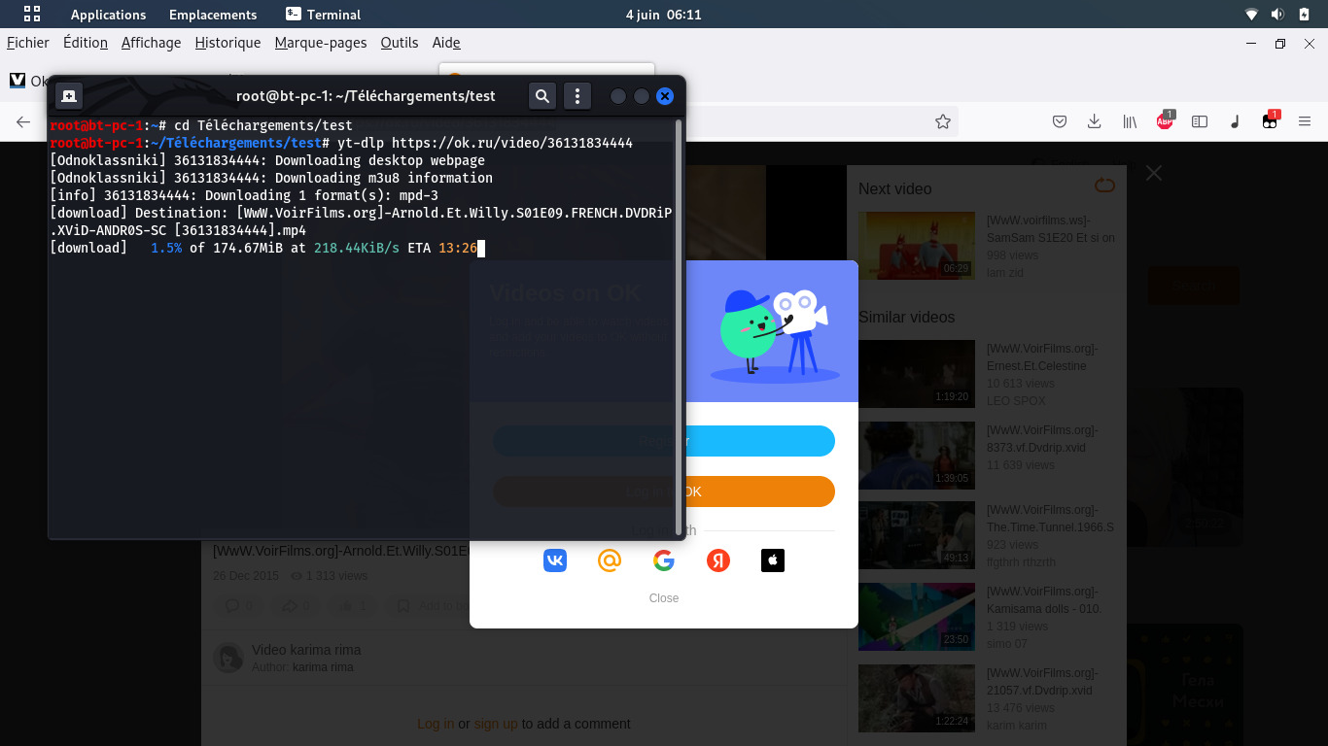Click the Ernest.Et.Celestine video title
Image resolution: width=1328 pixels, height=746 pixels.
point(1042,357)
